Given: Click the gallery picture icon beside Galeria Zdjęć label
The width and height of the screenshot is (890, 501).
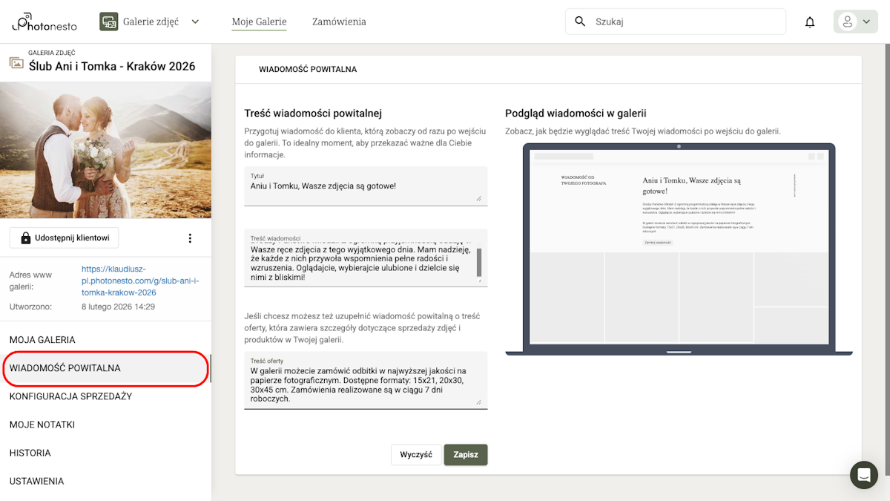Looking at the screenshot, I should [16, 64].
